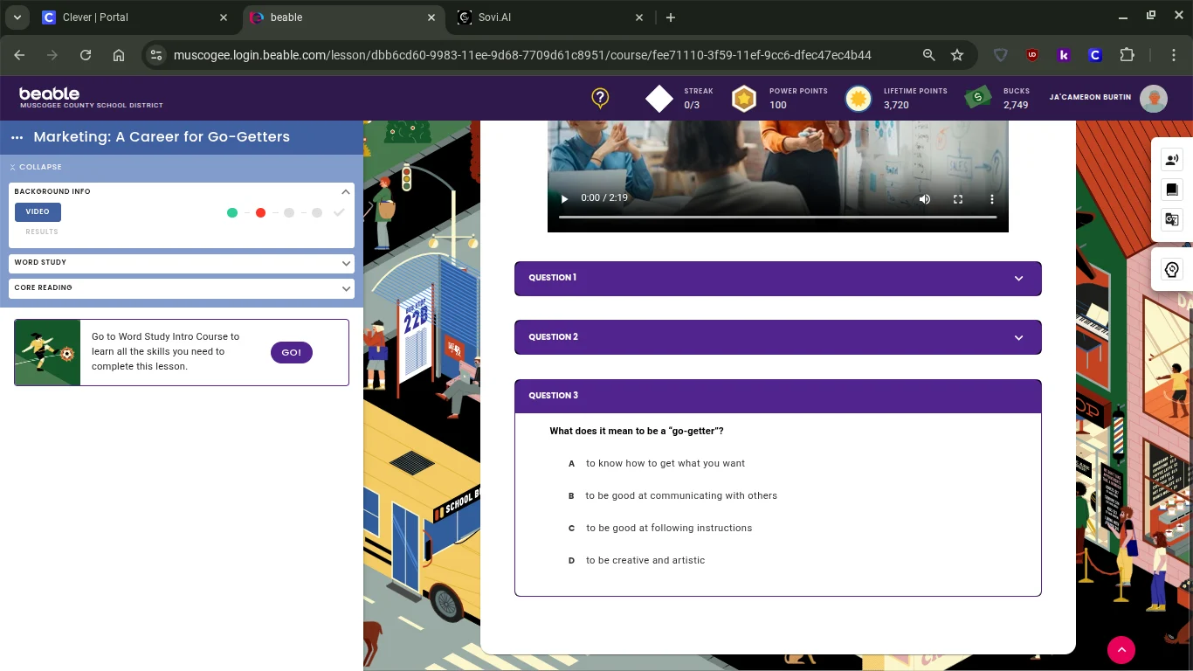Expand Question 2 panel
Screen dimensions: 1193x671
point(777,337)
